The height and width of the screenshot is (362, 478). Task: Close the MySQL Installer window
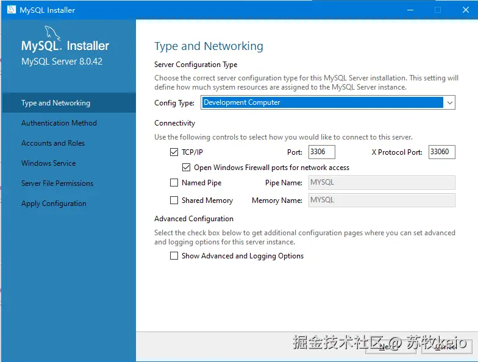point(466,10)
